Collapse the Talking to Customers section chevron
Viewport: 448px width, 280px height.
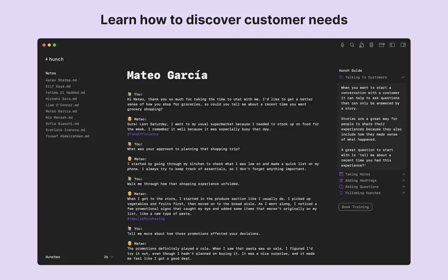click(x=403, y=77)
